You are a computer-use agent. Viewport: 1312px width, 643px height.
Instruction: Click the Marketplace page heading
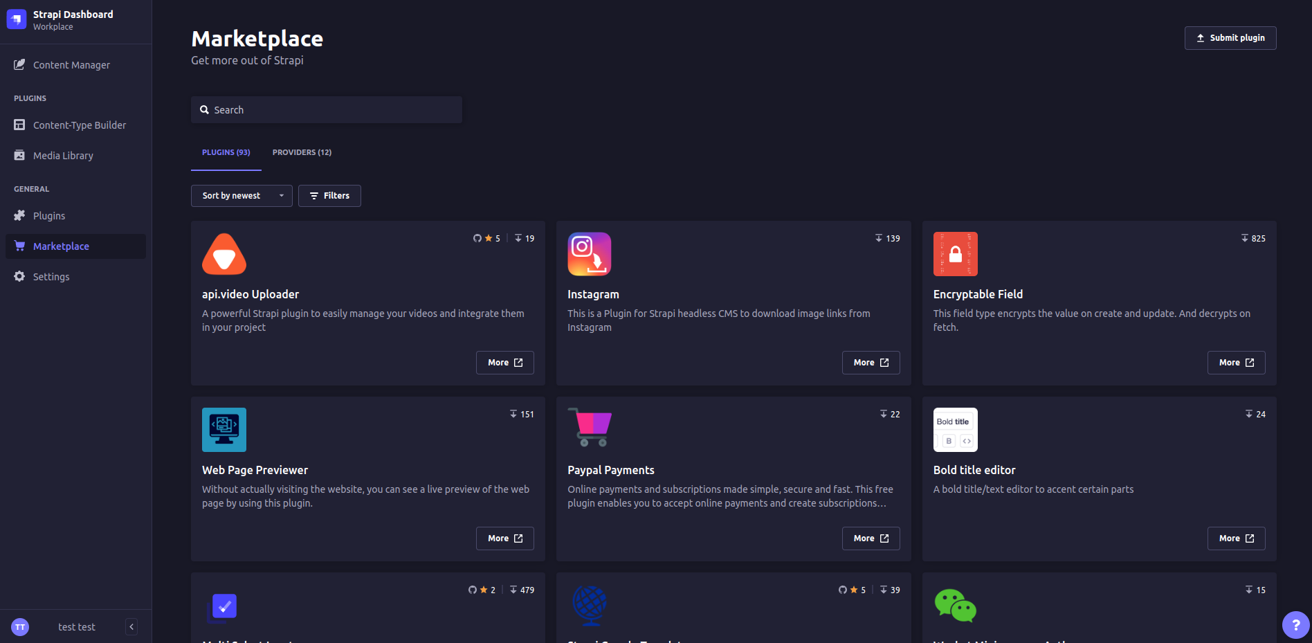click(x=257, y=39)
